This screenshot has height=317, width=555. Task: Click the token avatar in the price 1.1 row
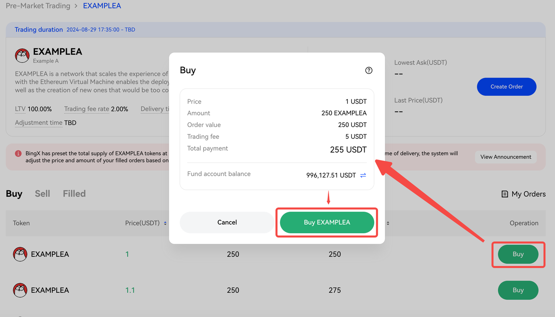20,290
